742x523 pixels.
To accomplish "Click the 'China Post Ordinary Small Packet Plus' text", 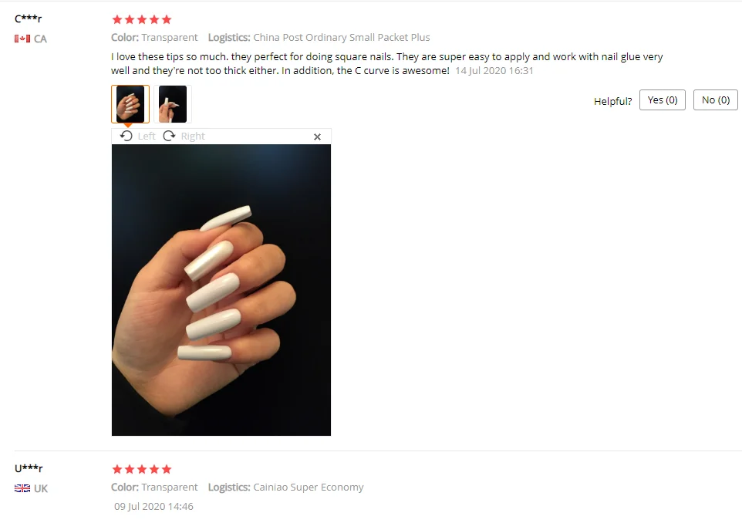I will pos(342,37).
